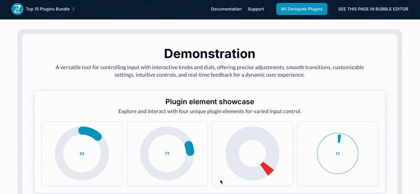This screenshot has height=194, width=420.
Task: Click the Zeroqode logo icon
Action: 17,9
